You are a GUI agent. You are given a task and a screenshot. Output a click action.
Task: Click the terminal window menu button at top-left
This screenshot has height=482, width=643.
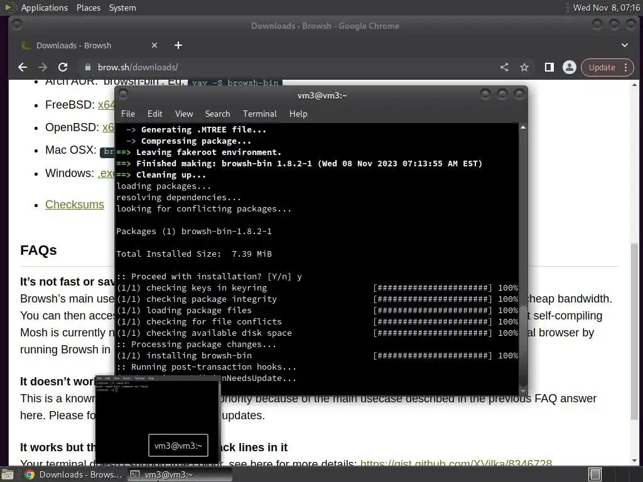(123, 95)
